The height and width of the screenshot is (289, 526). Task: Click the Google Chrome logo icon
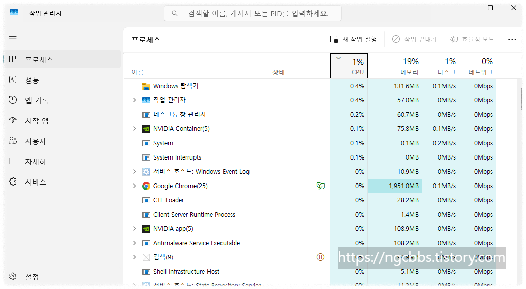[146, 186]
